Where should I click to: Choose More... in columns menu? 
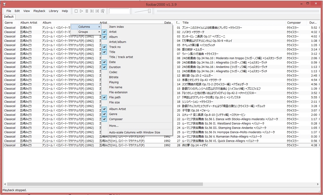pos(137,126)
